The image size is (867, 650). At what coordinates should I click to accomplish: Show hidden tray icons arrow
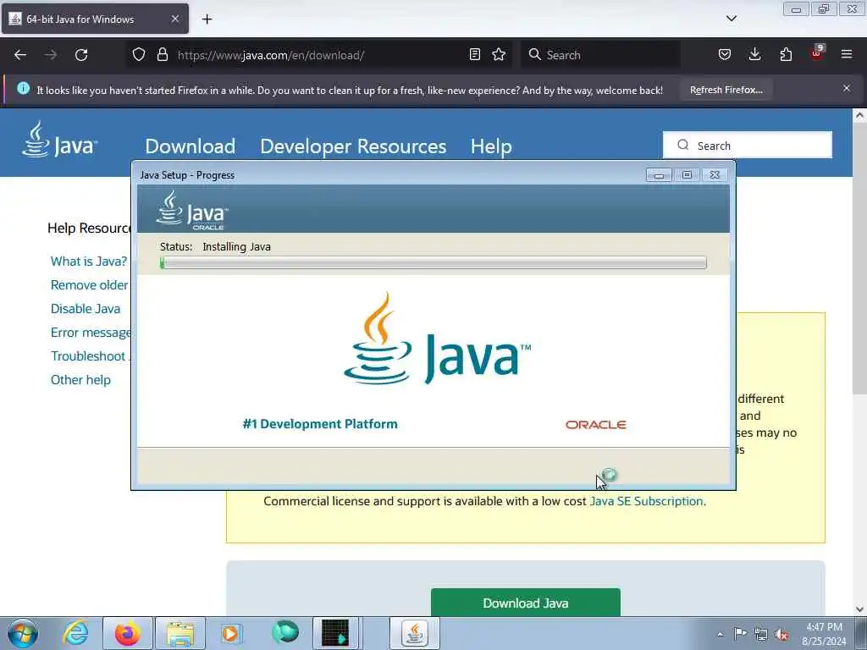720,634
